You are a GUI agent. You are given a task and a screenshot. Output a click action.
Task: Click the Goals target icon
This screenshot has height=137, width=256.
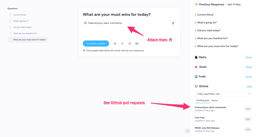click(196, 67)
